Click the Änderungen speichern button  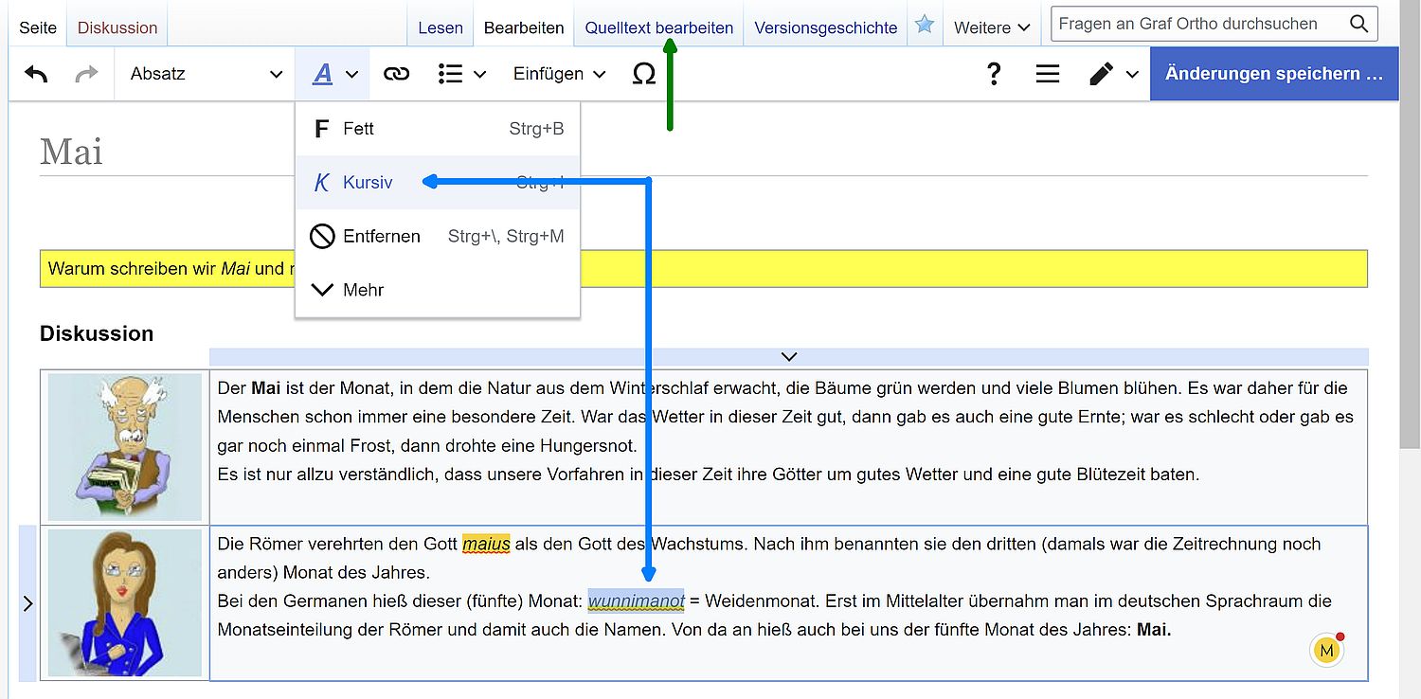[1273, 74]
